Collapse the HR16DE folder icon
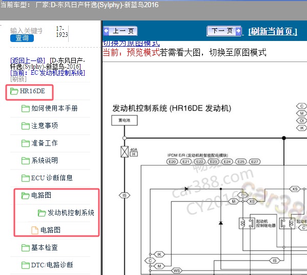Screen dimensions: 307x275 [14, 91]
